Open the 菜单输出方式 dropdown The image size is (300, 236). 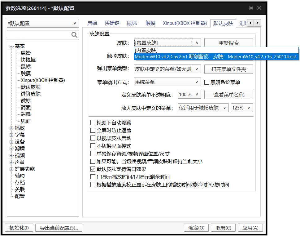click(167, 82)
